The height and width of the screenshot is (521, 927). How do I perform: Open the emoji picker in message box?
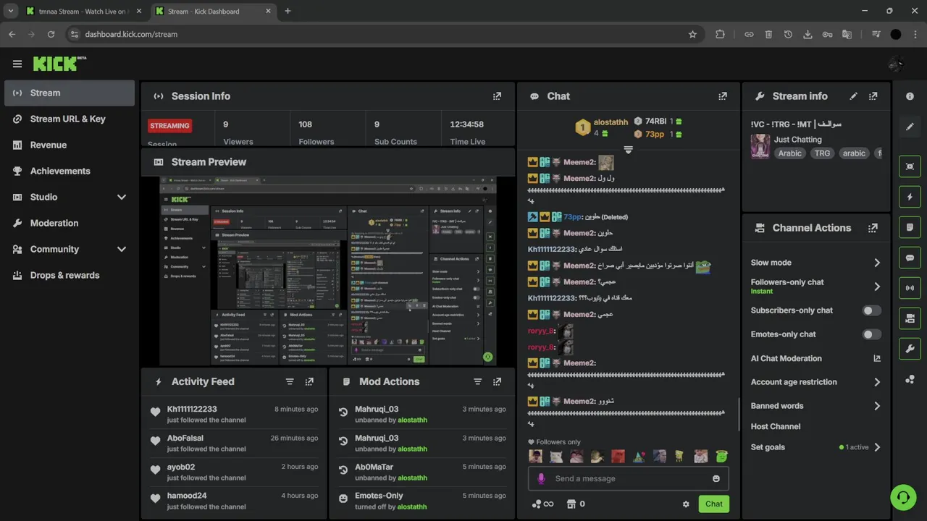pos(716,478)
